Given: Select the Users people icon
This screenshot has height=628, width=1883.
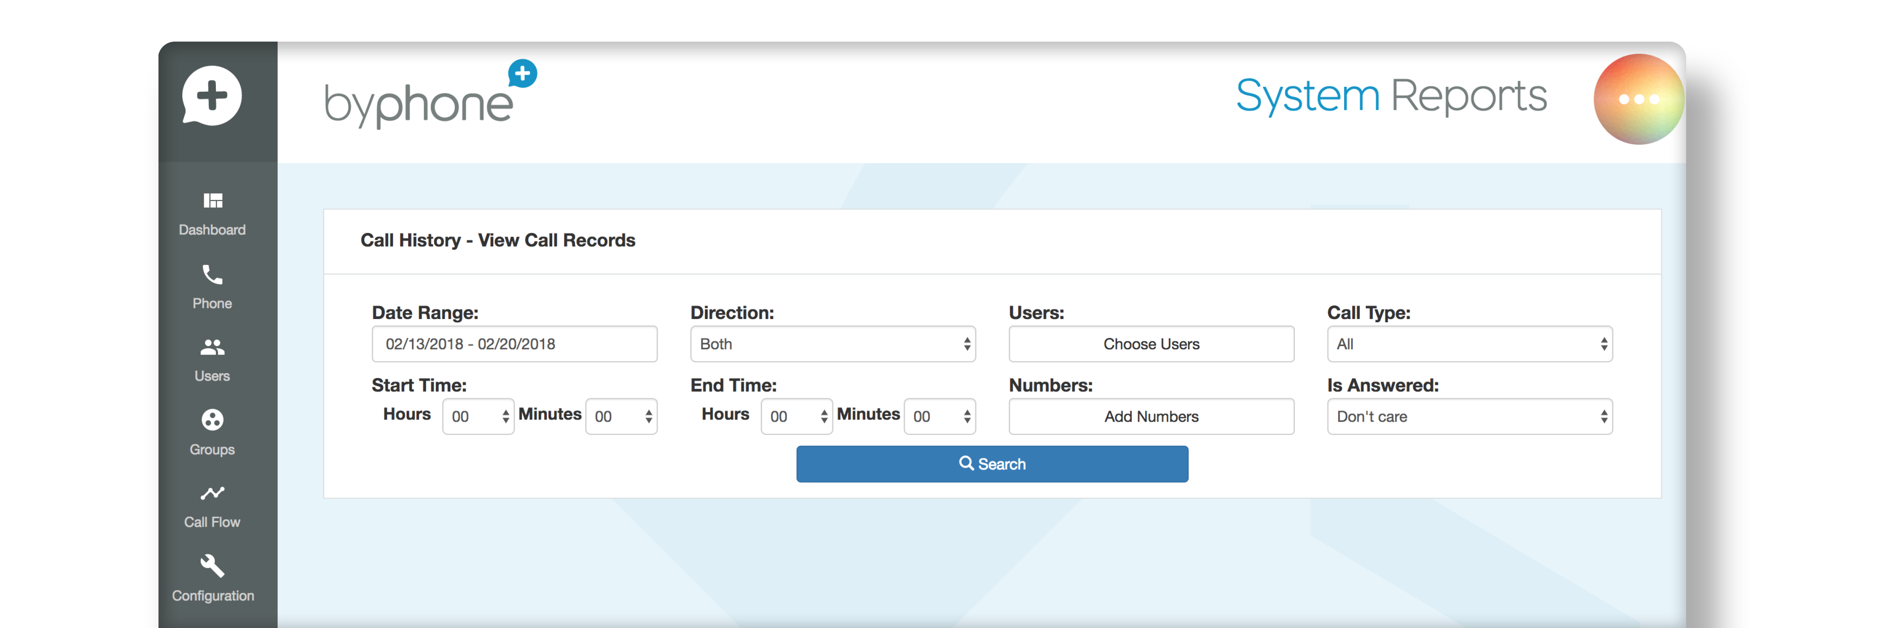Looking at the screenshot, I should (212, 348).
